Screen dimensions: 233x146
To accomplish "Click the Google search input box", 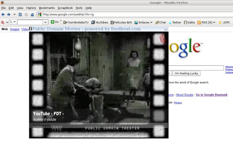I will [196, 68].
